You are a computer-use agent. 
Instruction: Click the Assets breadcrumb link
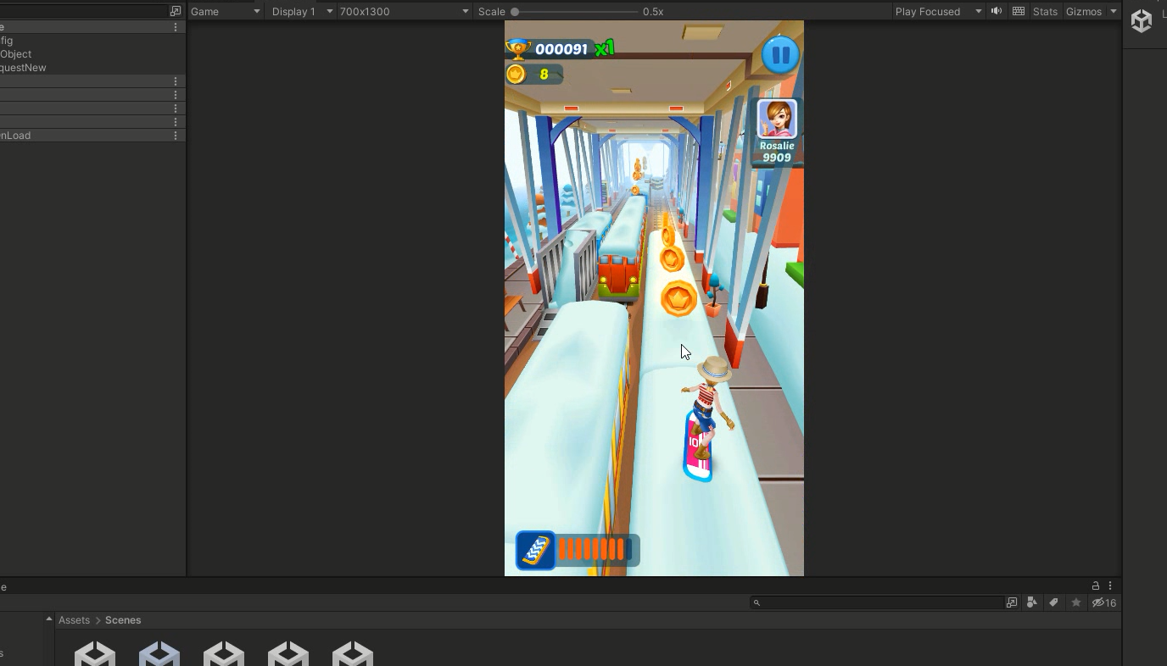pos(74,620)
